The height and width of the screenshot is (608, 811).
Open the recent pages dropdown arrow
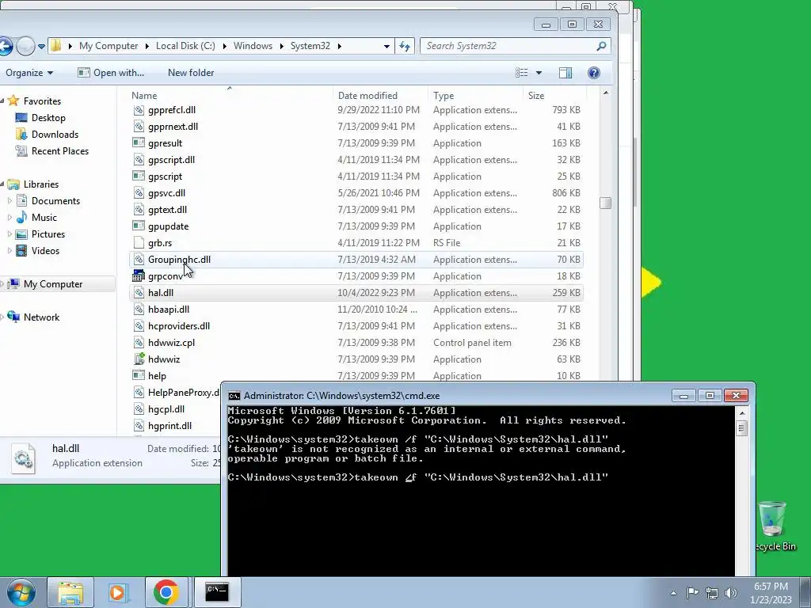tap(41, 46)
